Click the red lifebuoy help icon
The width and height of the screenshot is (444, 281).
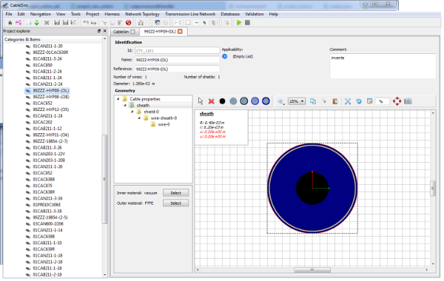click(397, 101)
